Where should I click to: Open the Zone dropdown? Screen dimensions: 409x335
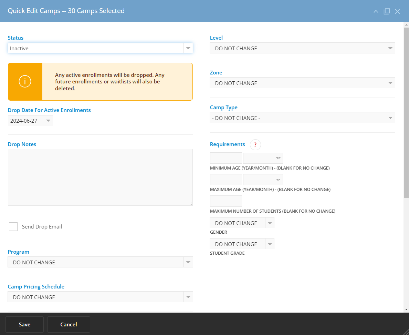302,83
